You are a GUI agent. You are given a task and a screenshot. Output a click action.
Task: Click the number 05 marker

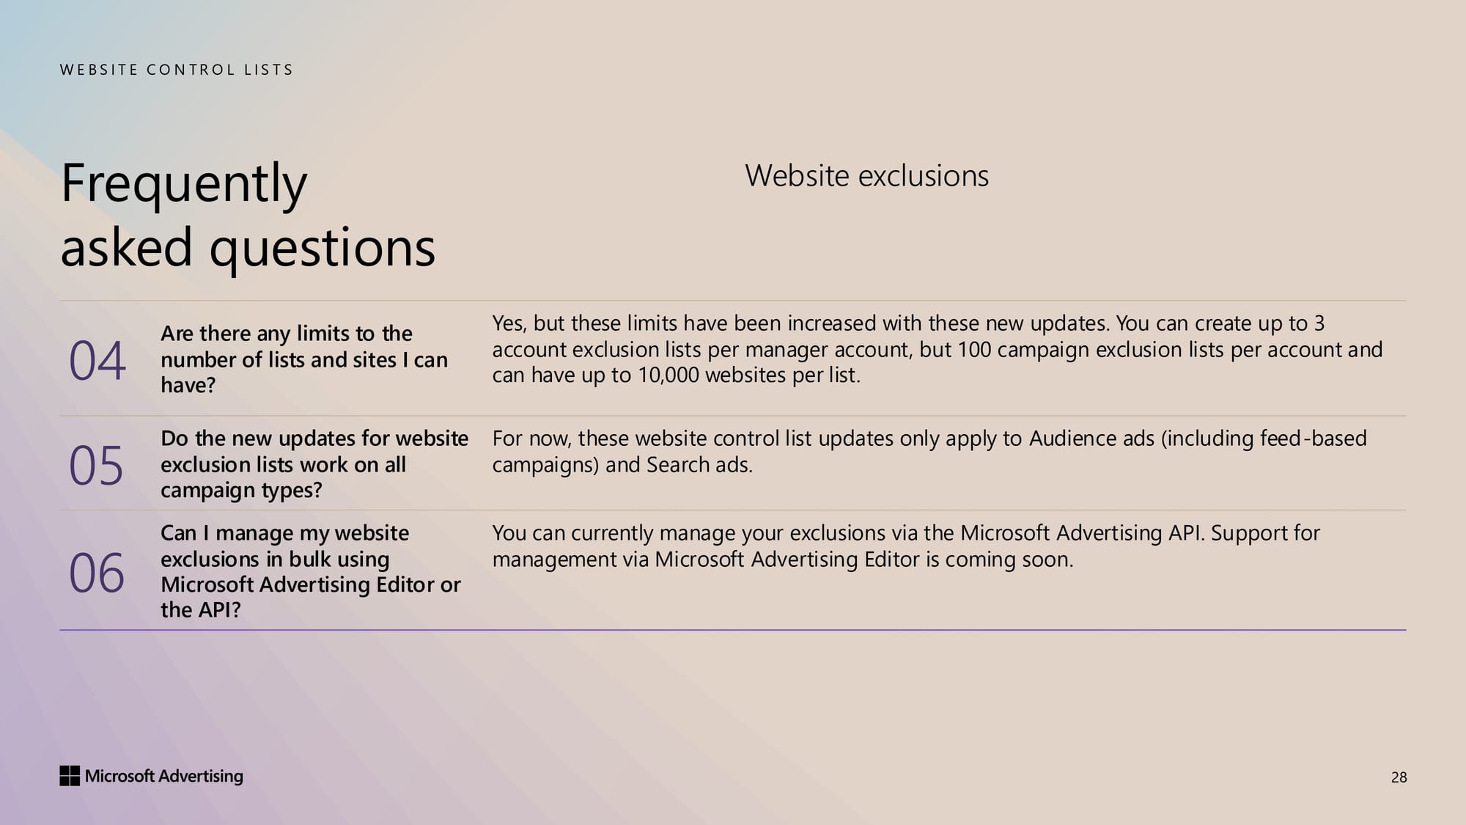coord(96,466)
